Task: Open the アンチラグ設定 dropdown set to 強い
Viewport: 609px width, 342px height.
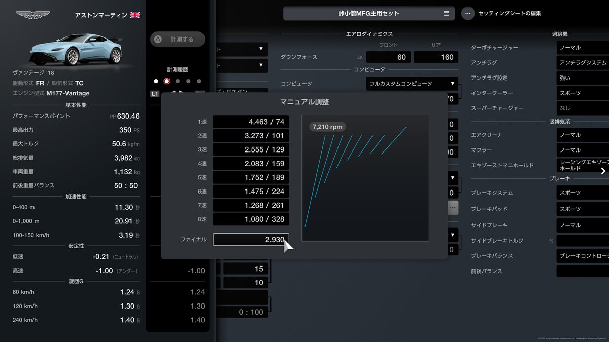Action: (x=582, y=78)
